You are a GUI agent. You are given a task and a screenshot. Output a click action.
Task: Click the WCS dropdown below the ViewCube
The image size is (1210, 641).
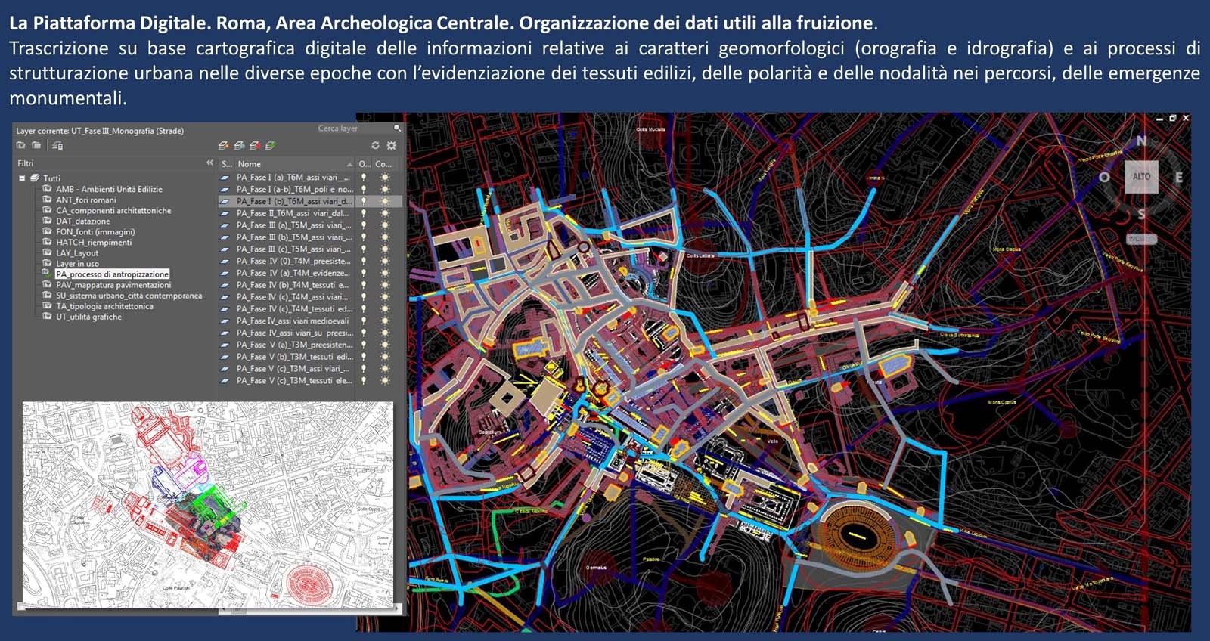1141,239
